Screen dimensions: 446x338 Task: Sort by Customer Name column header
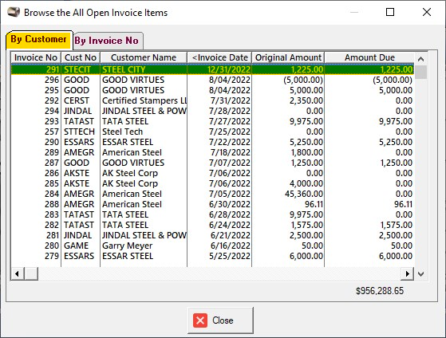click(144, 57)
